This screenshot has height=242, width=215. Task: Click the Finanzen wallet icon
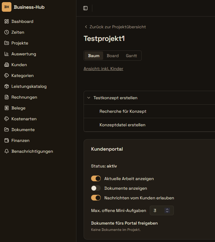point(7,140)
